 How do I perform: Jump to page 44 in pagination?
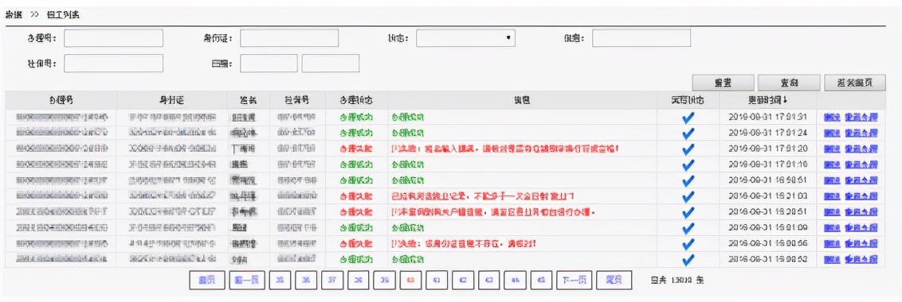coord(516,281)
